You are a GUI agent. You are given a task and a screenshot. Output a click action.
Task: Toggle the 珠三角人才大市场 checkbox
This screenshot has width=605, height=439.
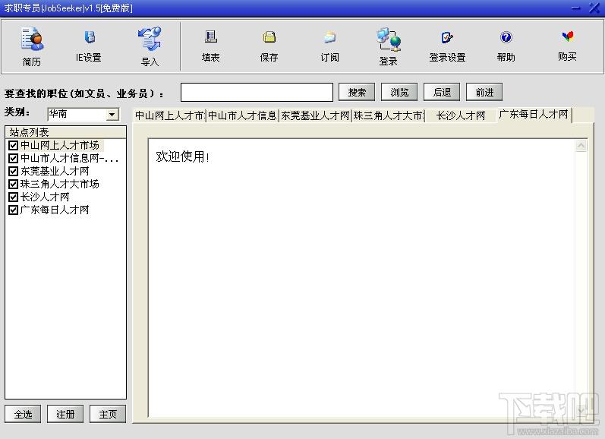click(x=13, y=184)
